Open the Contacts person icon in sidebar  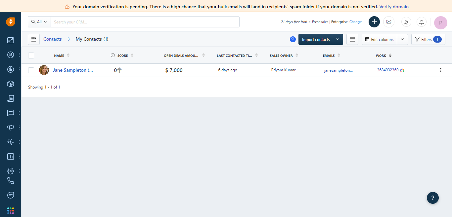(x=11, y=55)
